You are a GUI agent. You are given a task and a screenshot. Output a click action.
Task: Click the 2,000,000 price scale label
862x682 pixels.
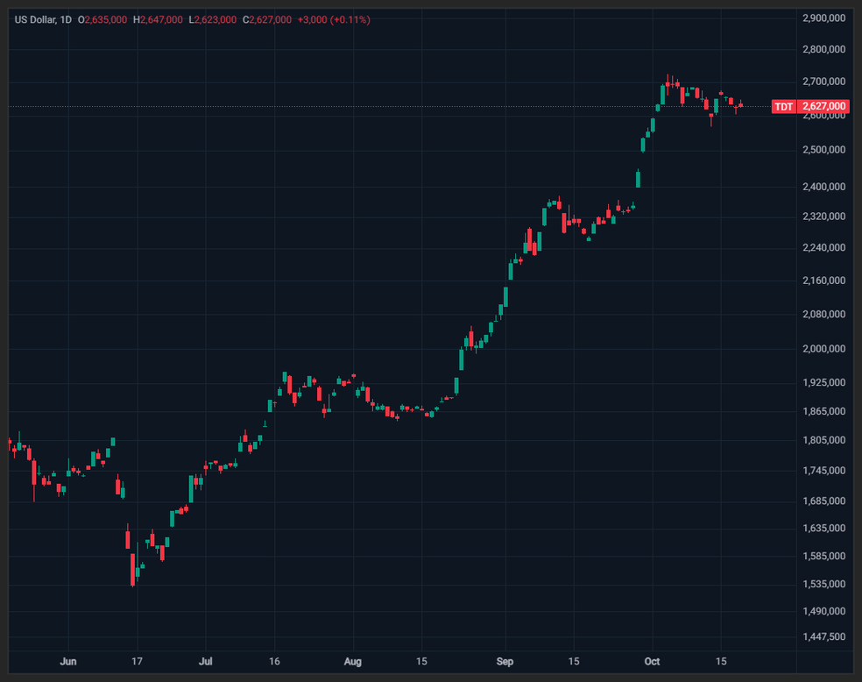[x=824, y=349]
